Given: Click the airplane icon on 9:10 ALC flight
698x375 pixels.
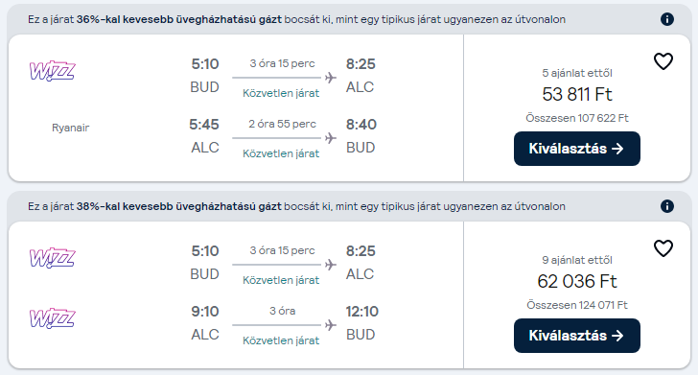Looking at the screenshot, I should pos(330,325).
